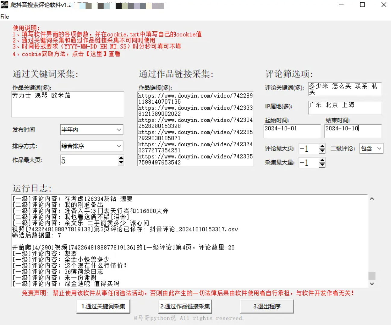Click log line 开始爬[4/290]视频
The image size is (391, 325).
click(x=123, y=247)
